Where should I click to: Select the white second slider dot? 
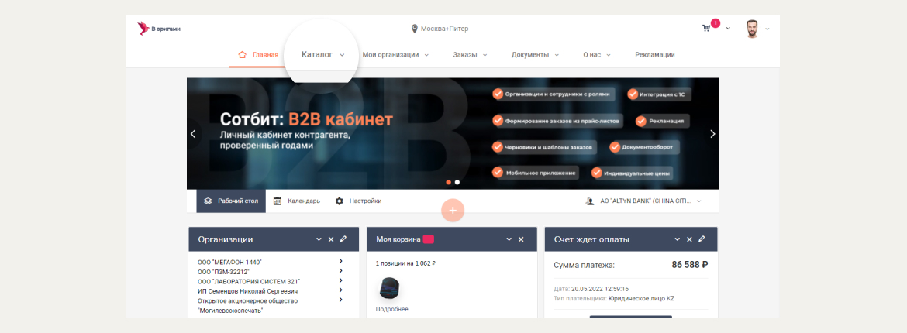pyautogui.click(x=457, y=182)
